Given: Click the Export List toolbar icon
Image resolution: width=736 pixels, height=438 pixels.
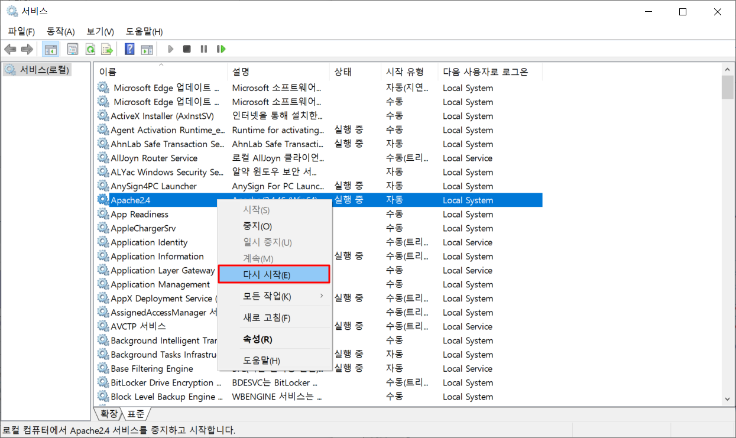Looking at the screenshot, I should click(107, 49).
